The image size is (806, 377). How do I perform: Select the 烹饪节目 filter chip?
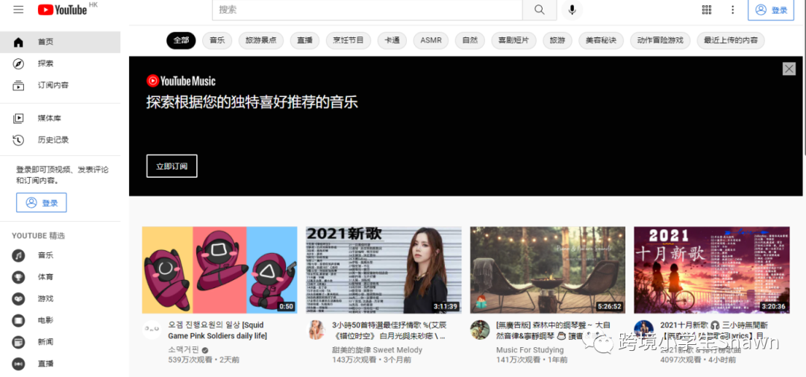point(349,40)
